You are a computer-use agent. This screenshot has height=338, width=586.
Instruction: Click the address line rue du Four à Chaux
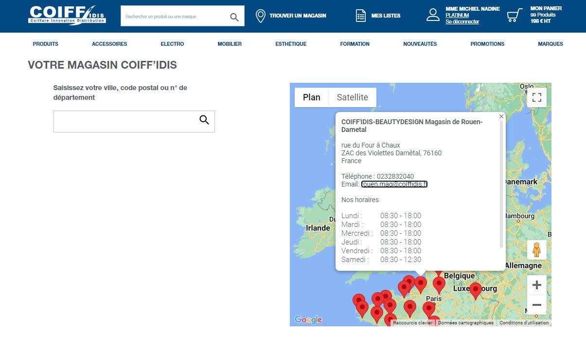tap(371, 145)
